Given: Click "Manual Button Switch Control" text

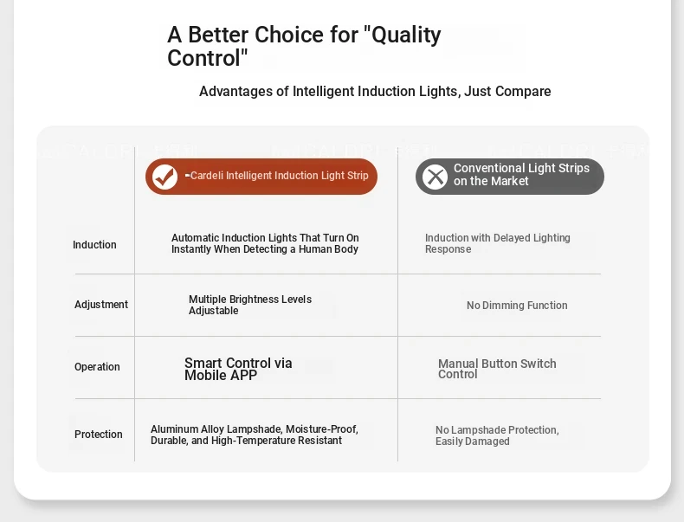Looking at the screenshot, I should tap(497, 369).
